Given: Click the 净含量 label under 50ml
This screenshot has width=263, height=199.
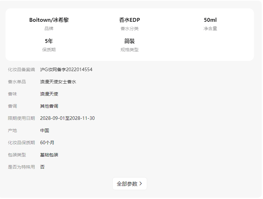Looking at the screenshot, I should [210, 29].
